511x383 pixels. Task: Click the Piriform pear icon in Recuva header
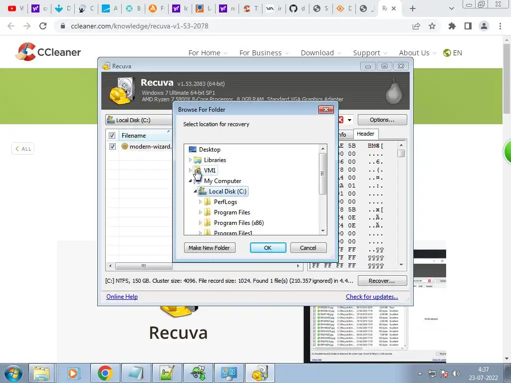coord(394,91)
